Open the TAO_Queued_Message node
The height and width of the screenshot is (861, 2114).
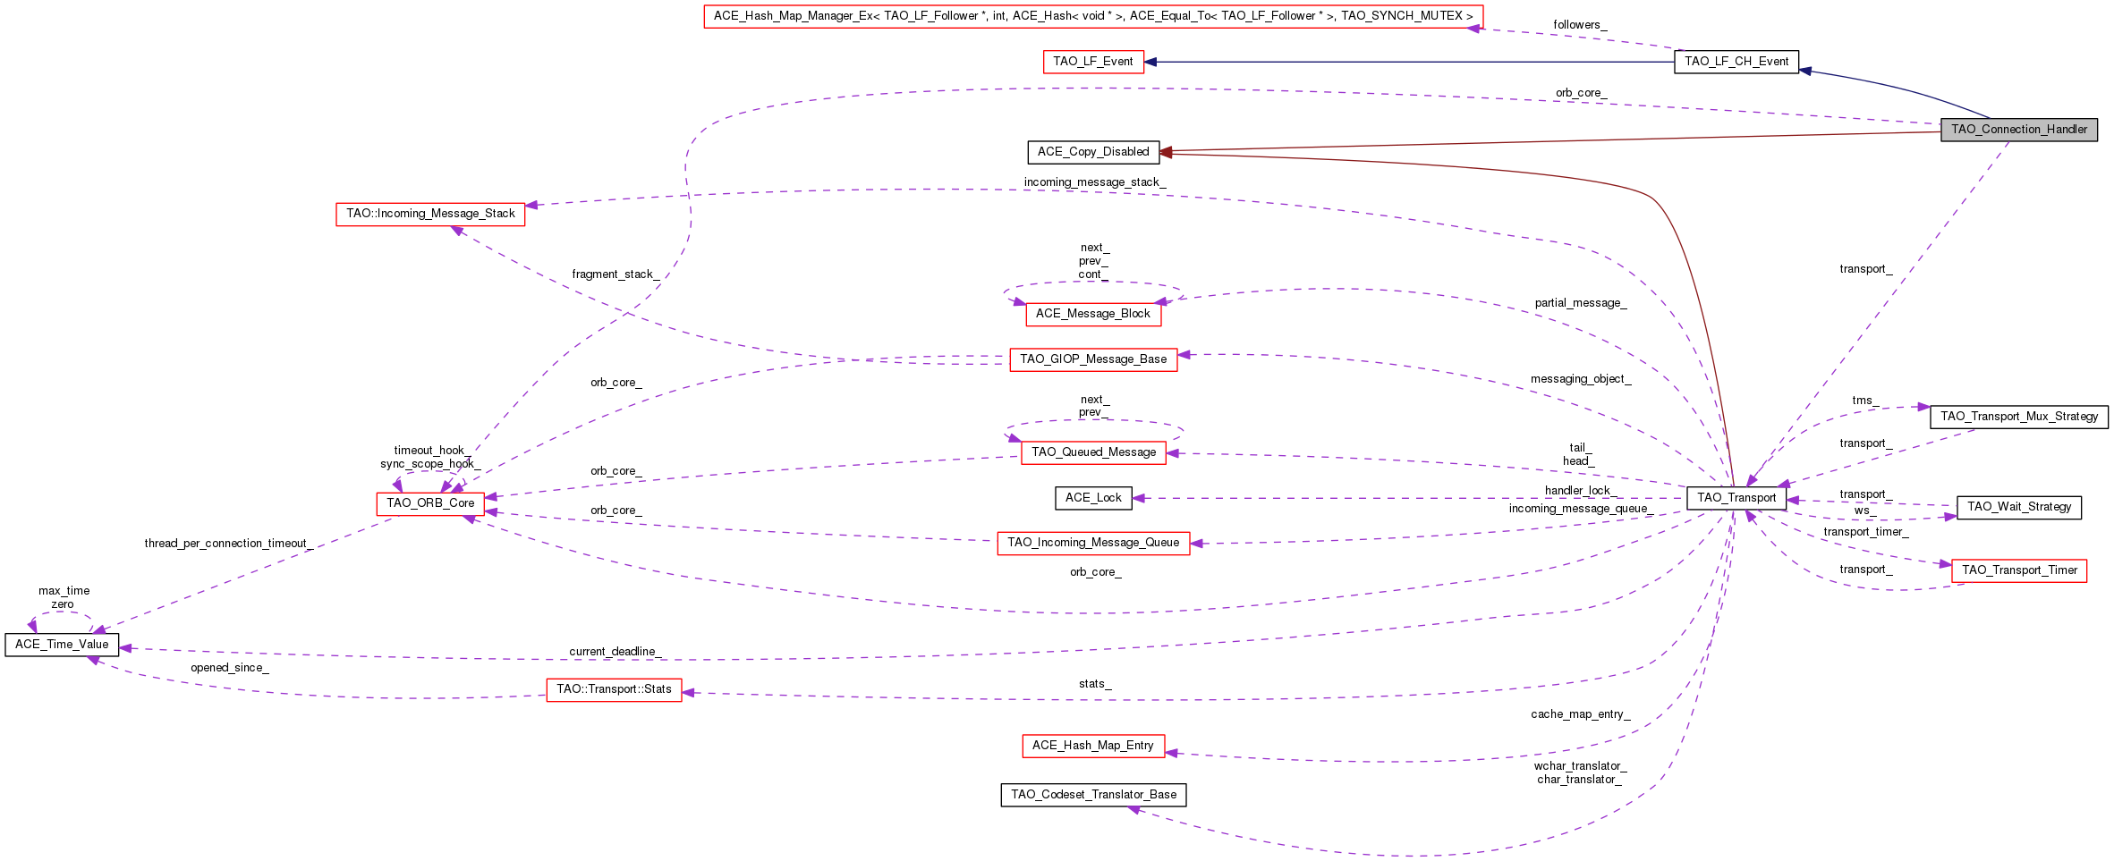1093,452
